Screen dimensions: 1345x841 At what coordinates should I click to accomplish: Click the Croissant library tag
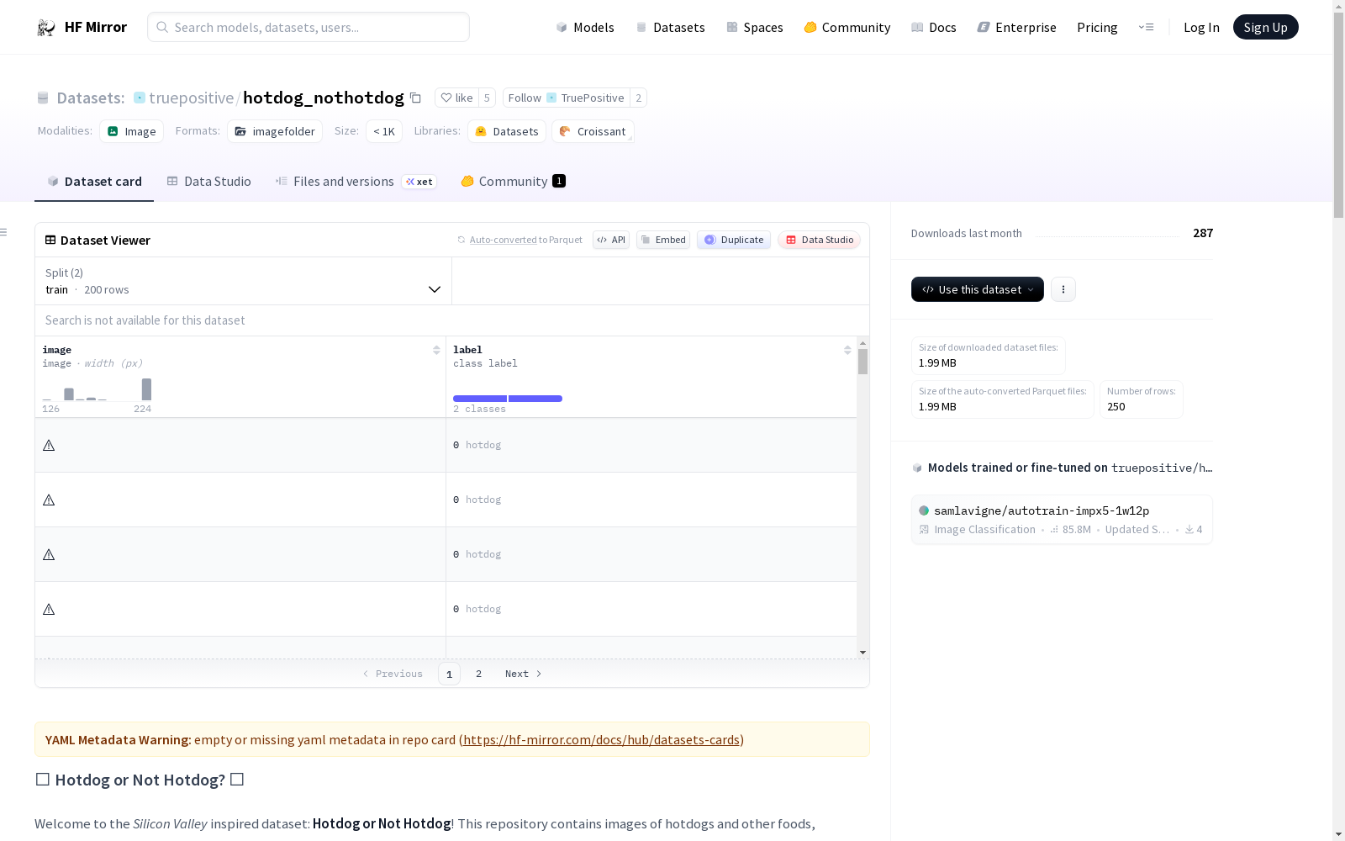click(593, 131)
